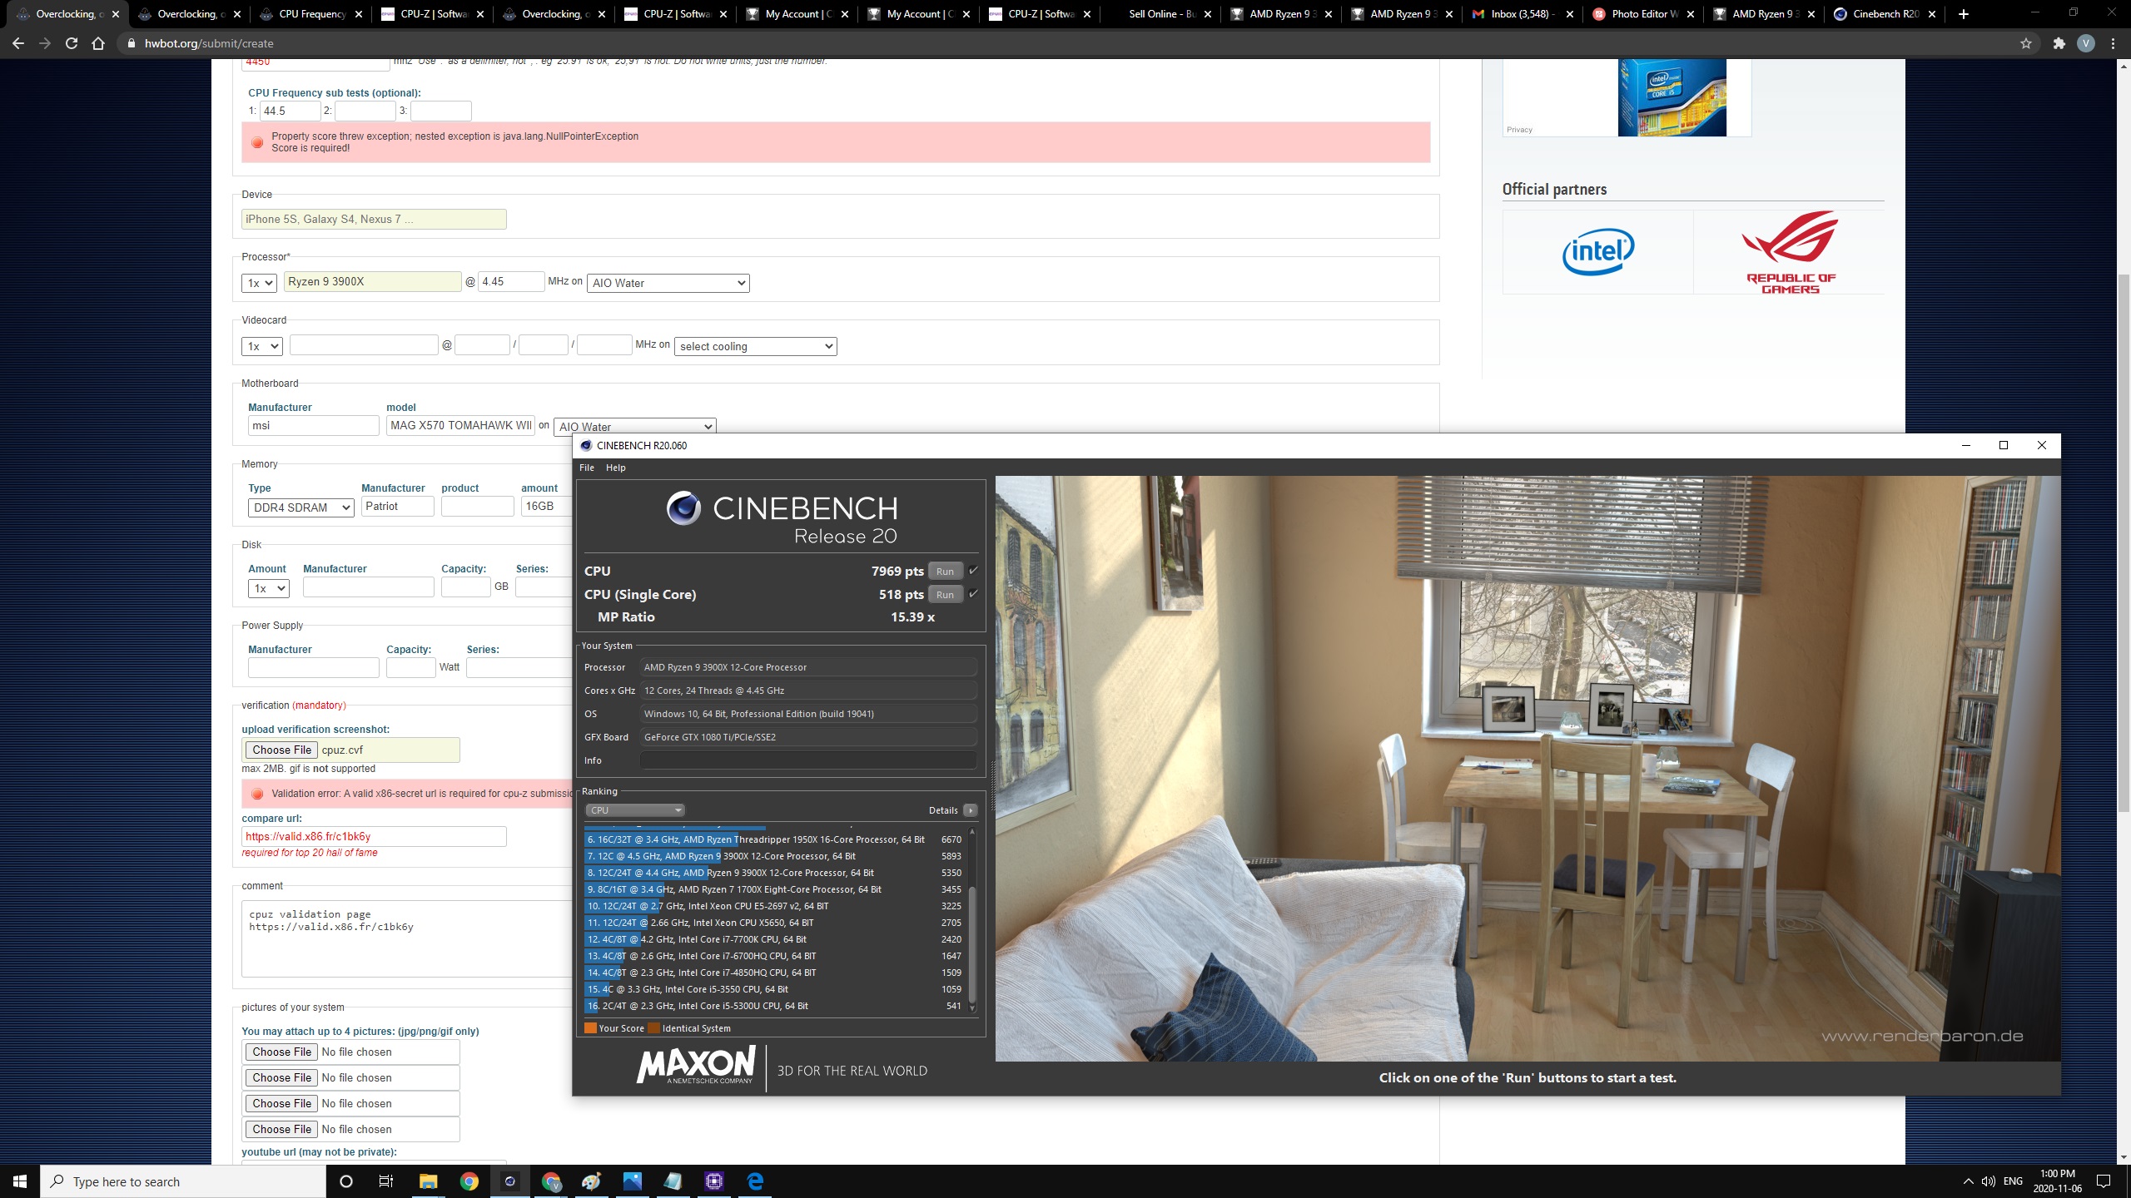The image size is (2131, 1198).
Task: Run the CPU Single Core benchmark
Action: click(945, 595)
